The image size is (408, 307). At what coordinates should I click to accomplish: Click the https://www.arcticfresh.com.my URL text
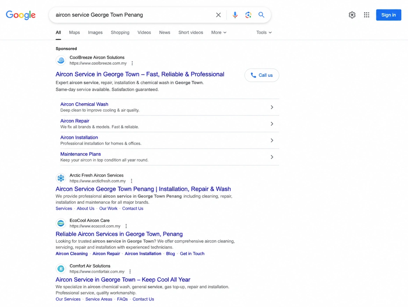pos(97,181)
